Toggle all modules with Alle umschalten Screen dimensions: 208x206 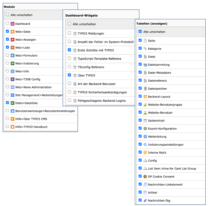(x=7, y=15)
